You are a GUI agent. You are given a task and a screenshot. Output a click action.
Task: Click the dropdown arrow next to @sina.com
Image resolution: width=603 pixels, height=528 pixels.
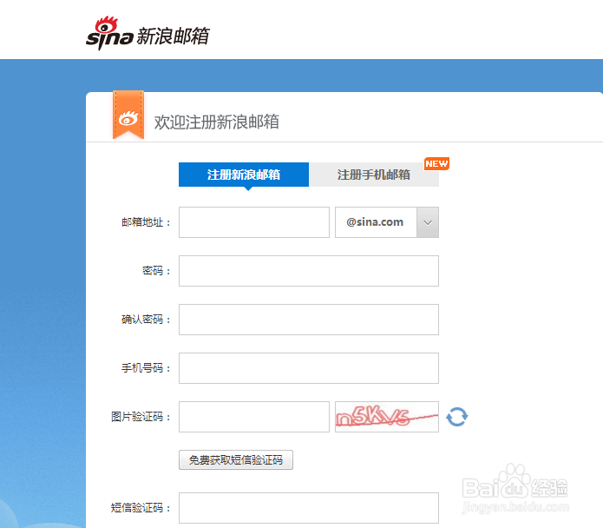428,222
